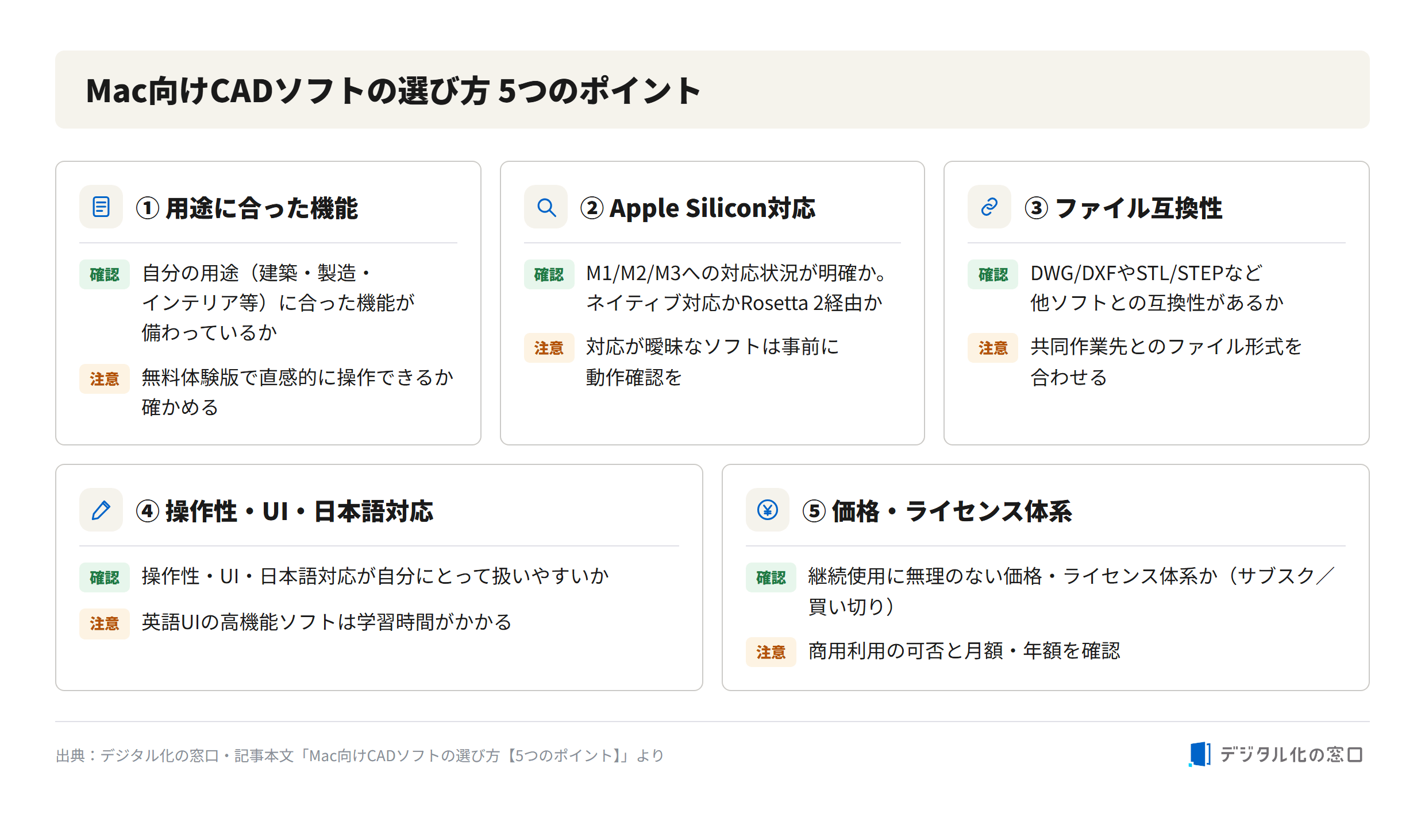Click the magnifier icon beside Apple Silicon対応
This screenshot has height=822, width=1425.
tap(546, 207)
